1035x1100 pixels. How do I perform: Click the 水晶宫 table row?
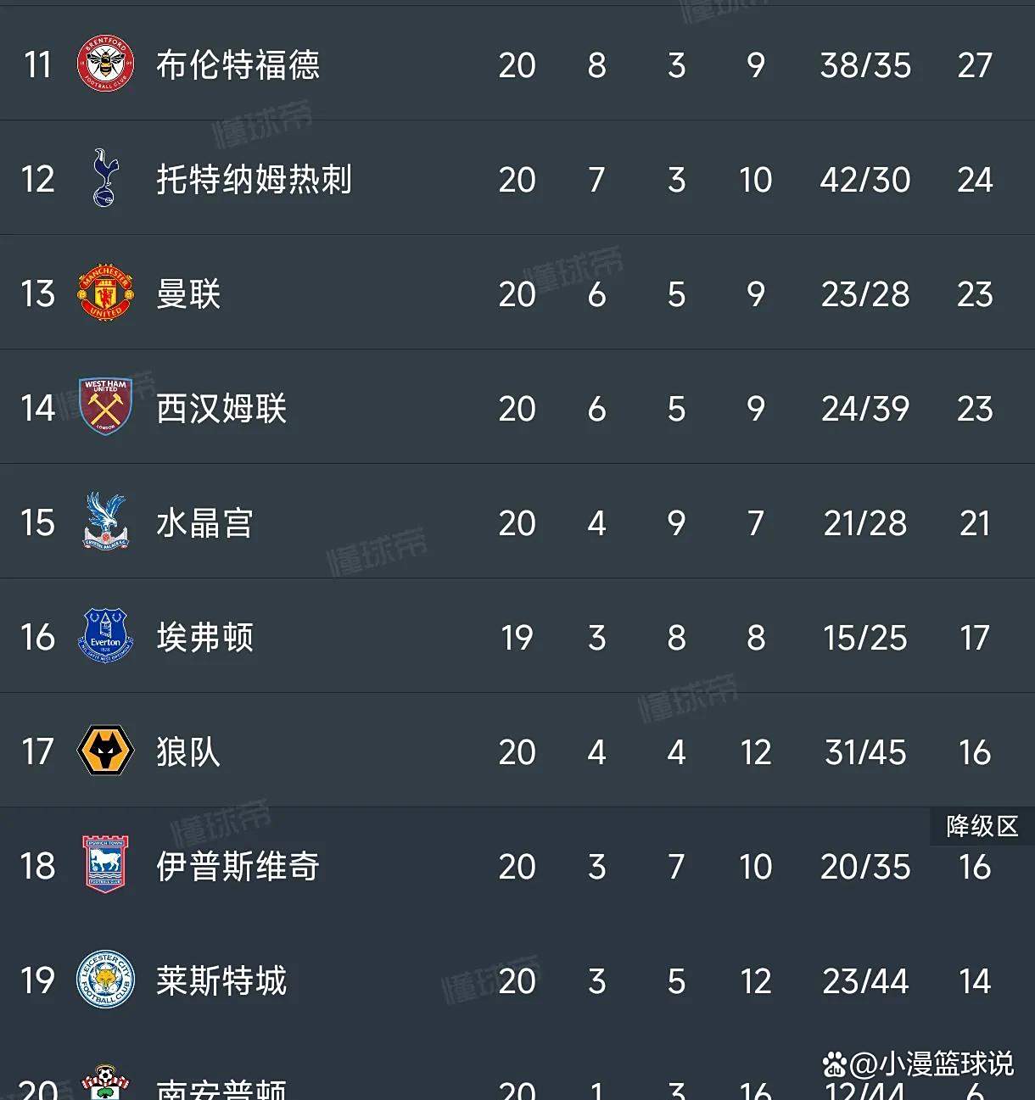click(x=517, y=522)
